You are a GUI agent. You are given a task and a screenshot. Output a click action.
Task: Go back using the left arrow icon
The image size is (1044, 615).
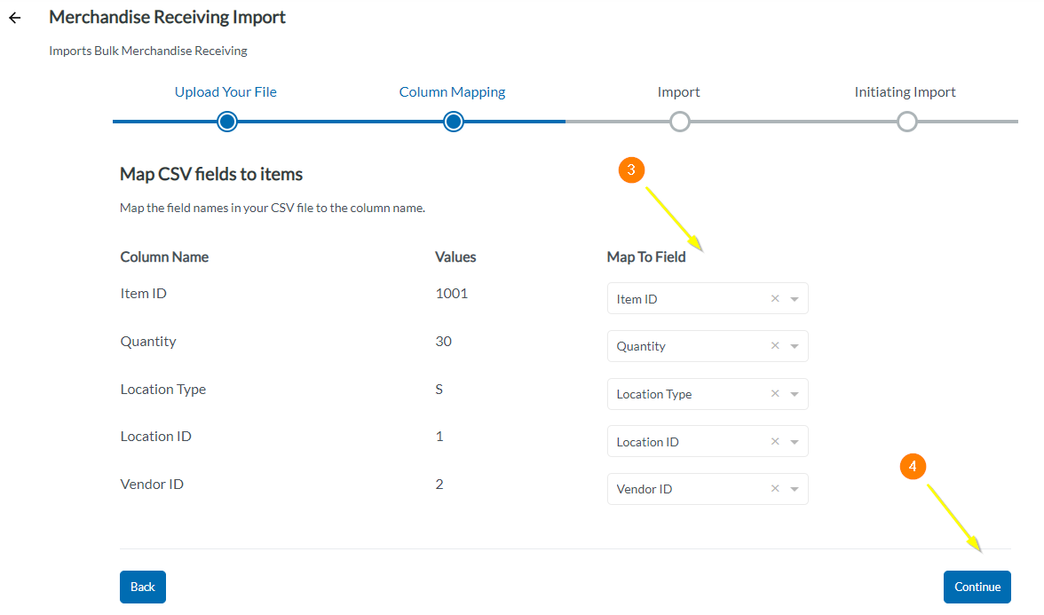point(14,18)
